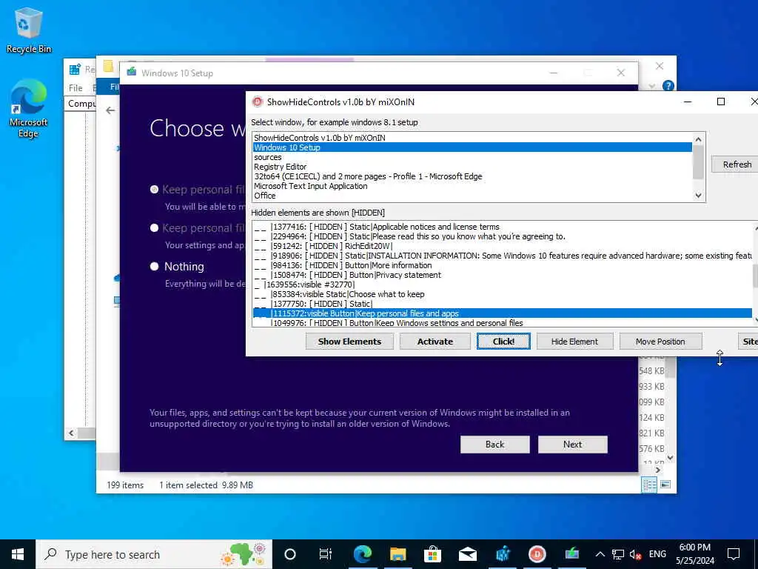Click the Refresh button
The height and width of the screenshot is (569, 758).
(737, 164)
